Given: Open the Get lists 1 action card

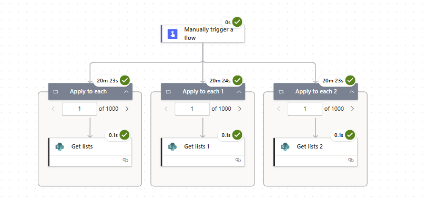Looking at the screenshot, I should [203, 152].
